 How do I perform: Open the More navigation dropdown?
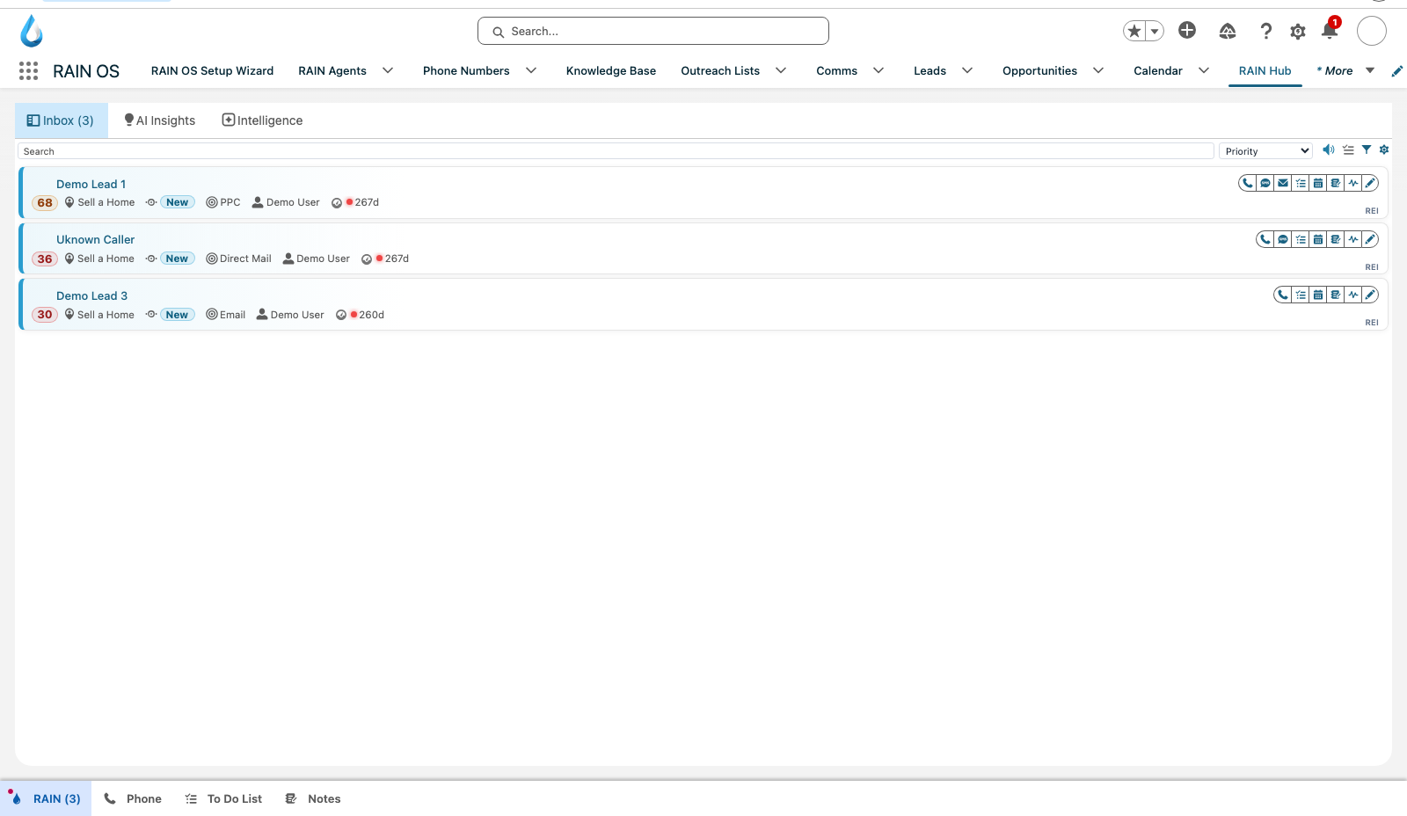(1345, 70)
